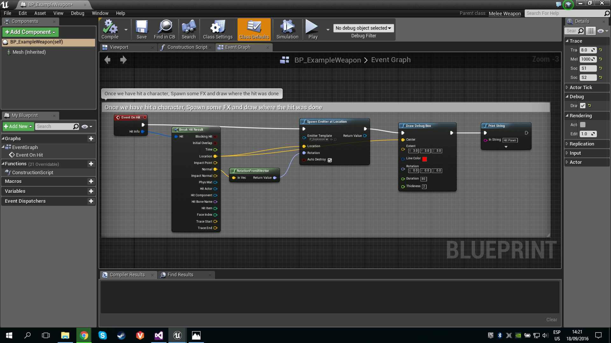Open the Debug menu

(78, 13)
